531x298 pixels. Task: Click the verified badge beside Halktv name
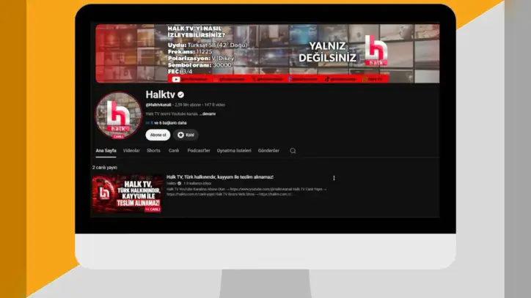pos(181,94)
